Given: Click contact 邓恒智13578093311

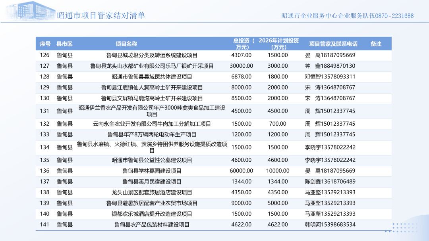Looking at the screenshot, I should (x=330, y=77).
